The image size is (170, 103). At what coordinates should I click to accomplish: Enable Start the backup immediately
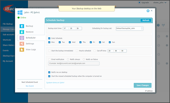click(49, 51)
